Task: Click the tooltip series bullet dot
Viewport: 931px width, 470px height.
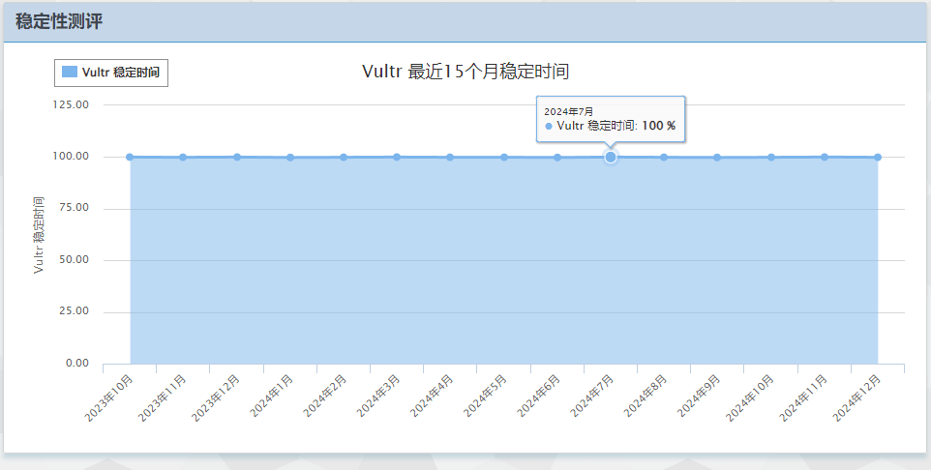Action: point(549,127)
